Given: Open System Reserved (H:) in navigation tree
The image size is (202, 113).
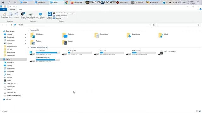Looking at the screenshot, I should (x=14, y=95).
